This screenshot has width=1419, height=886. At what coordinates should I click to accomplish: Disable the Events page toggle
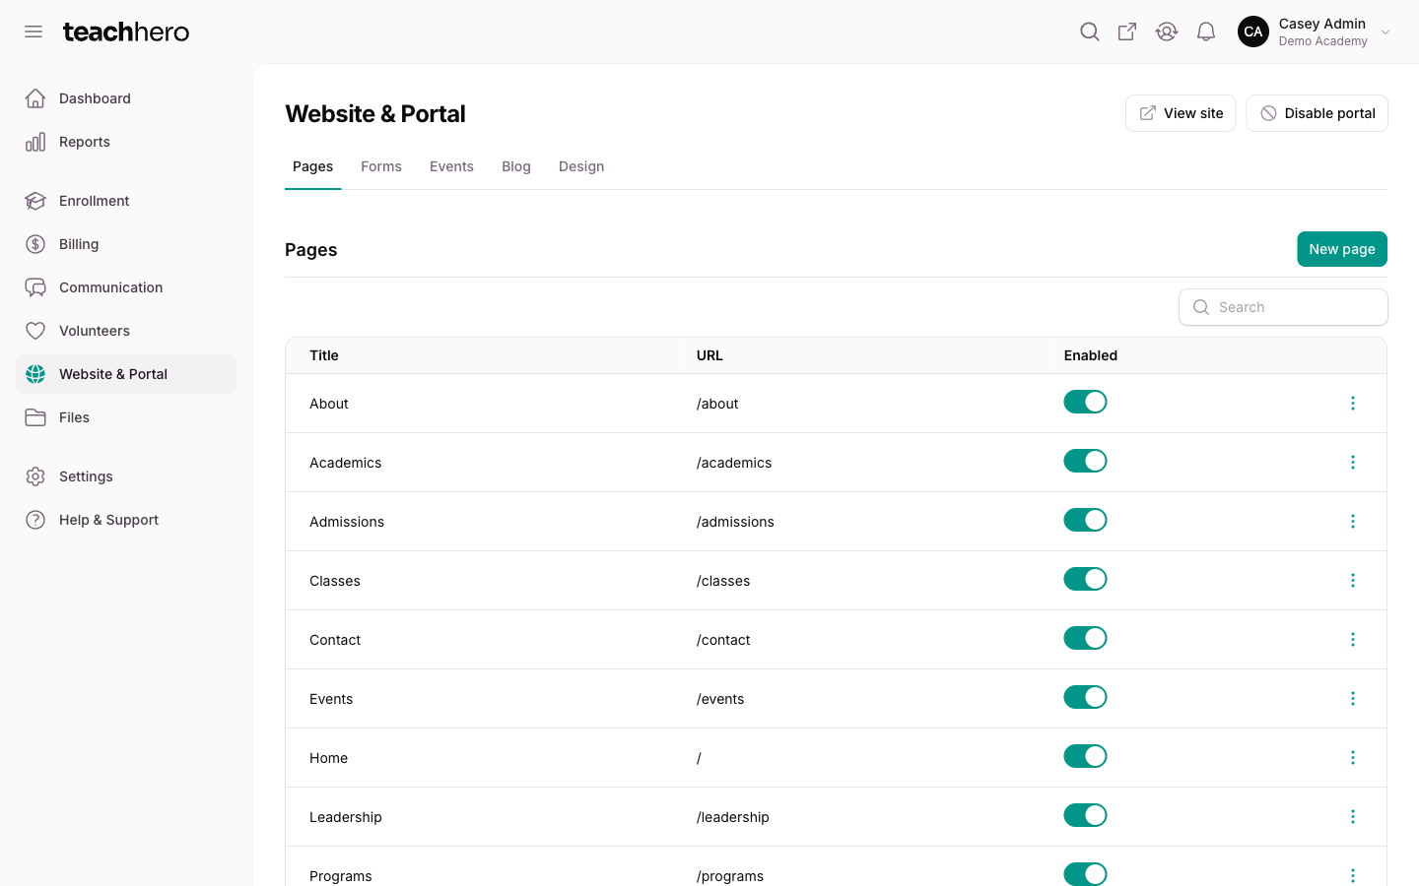pos(1085,697)
